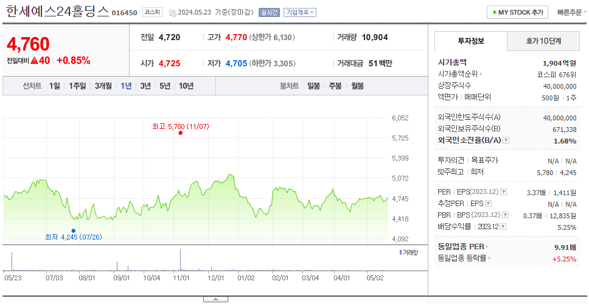
Task: Click help icon next to 추정PER EPS
Action: click(488, 204)
